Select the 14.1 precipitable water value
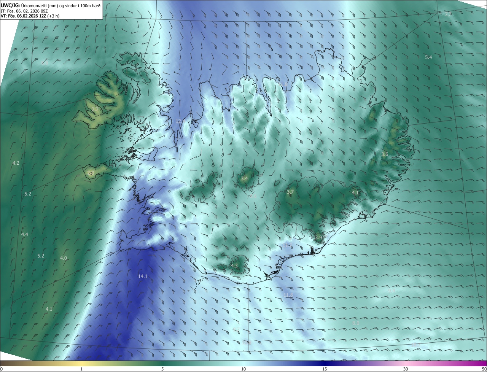Image resolution: width=487 pixels, height=372 pixels. (x=143, y=276)
